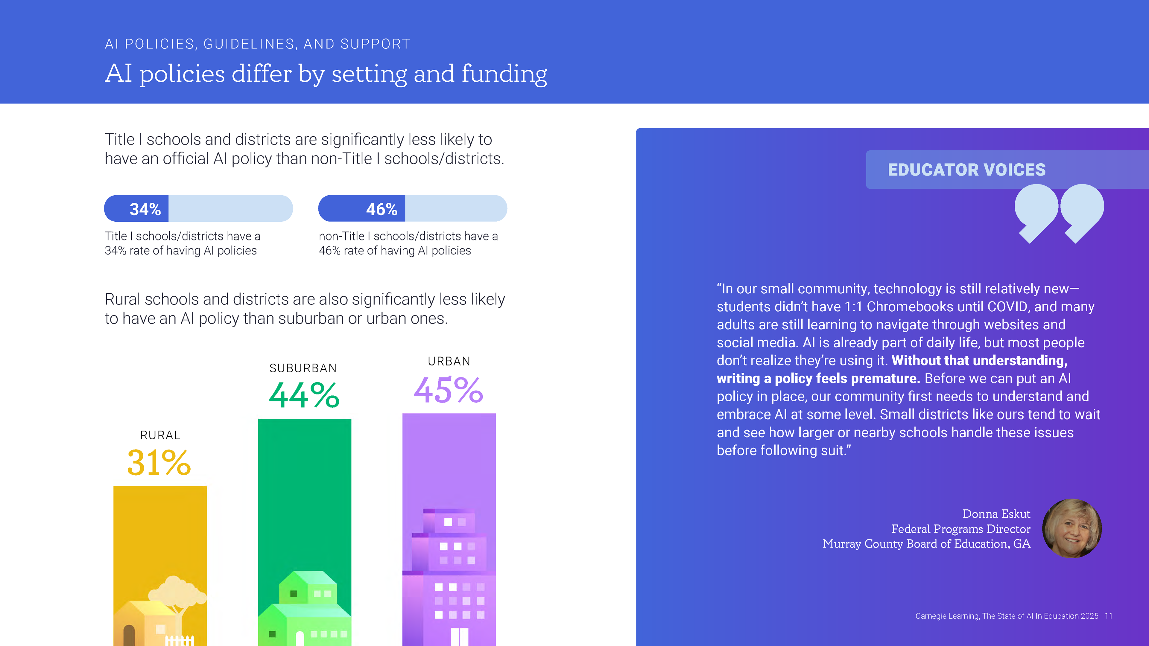Click the 45% urban percentage figure

448,390
